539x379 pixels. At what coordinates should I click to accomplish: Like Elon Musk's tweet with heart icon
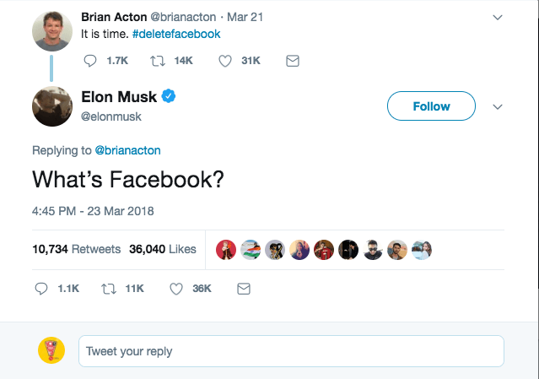tap(176, 288)
